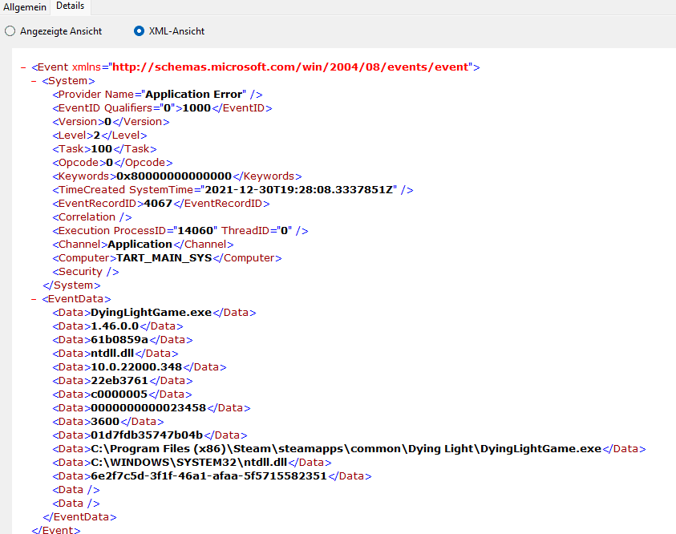
Task: Collapse the System node
Action: click(x=34, y=81)
